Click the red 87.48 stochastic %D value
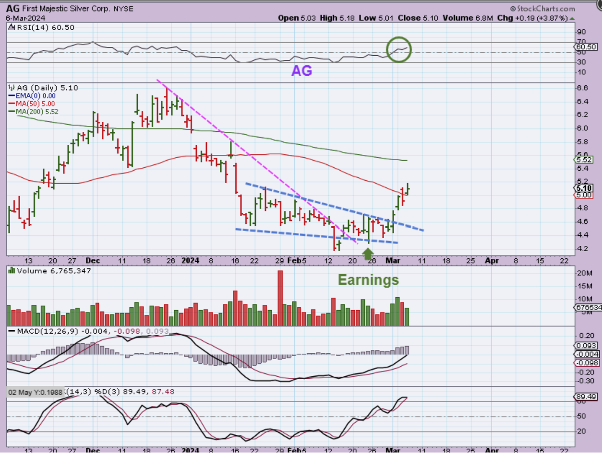Screen dimensions: 602x453 pos(163,392)
